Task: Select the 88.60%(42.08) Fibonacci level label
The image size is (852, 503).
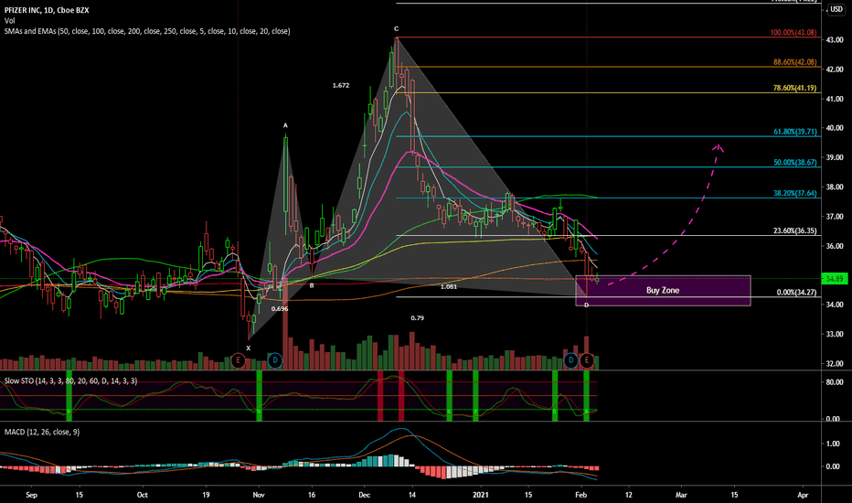Action: [x=795, y=62]
